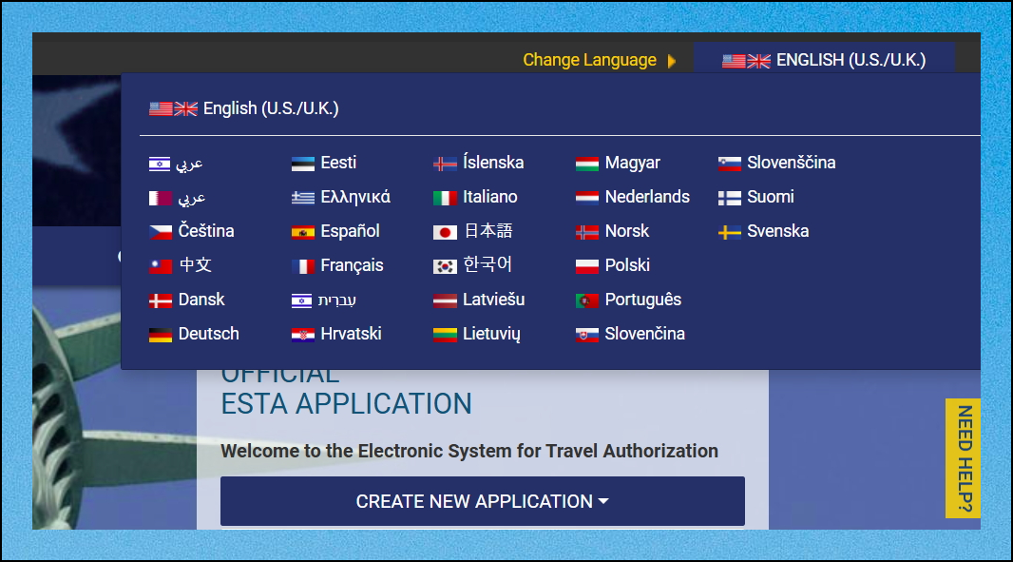Click the Qatar flag icon beside the second Arabic entry

pyautogui.click(x=161, y=198)
